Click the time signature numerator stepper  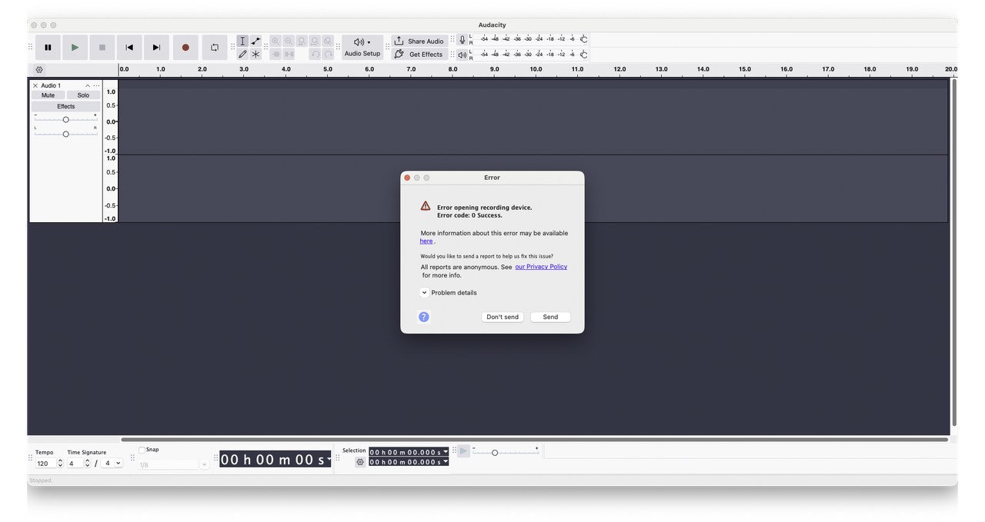[87, 464]
